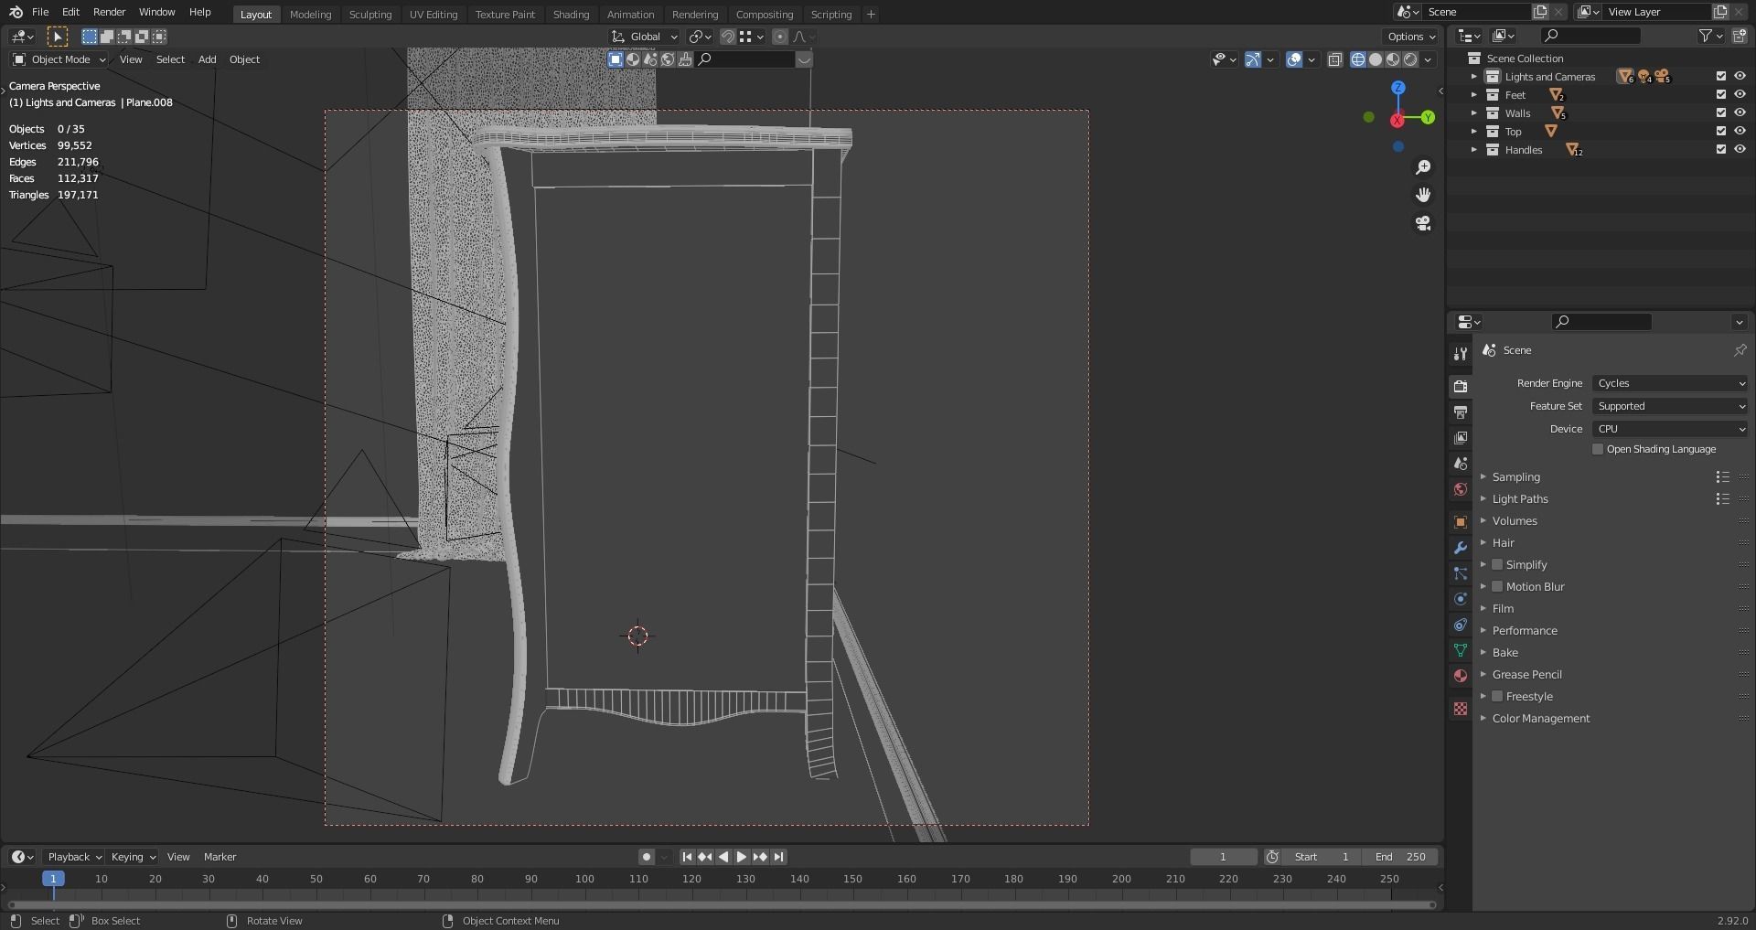
Task: Click the Pan view hand gizmo
Action: pos(1423,195)
